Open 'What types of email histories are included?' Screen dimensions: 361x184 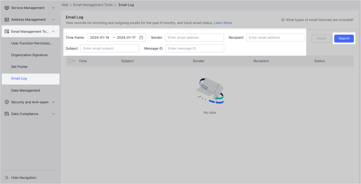point(320,20)
